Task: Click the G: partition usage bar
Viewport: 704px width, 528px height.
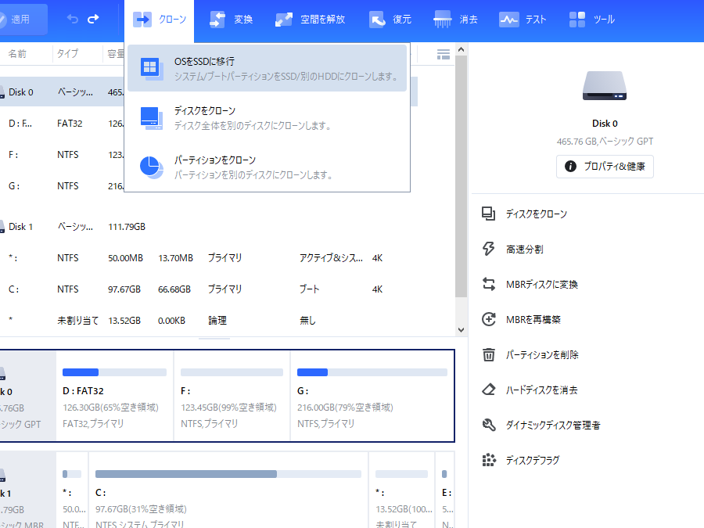Action: 372,372
